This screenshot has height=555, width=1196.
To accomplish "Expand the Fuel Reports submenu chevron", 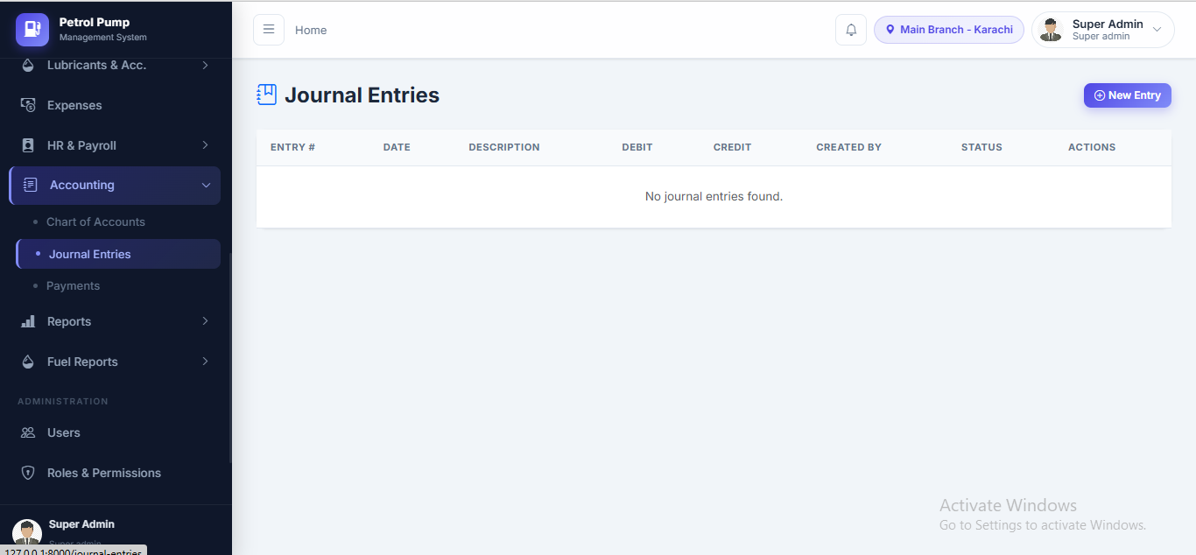I will 205,362.
